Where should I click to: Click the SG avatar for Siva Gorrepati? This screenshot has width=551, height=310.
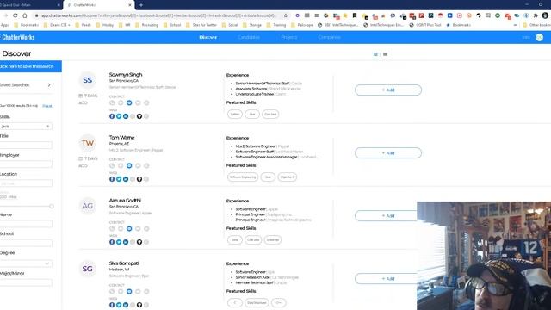point(88,269)
